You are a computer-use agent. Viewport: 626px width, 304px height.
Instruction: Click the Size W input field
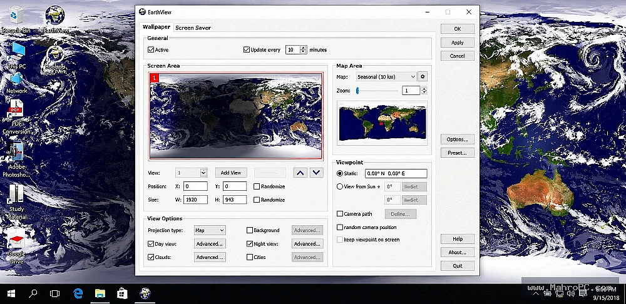tap(195, 200)
